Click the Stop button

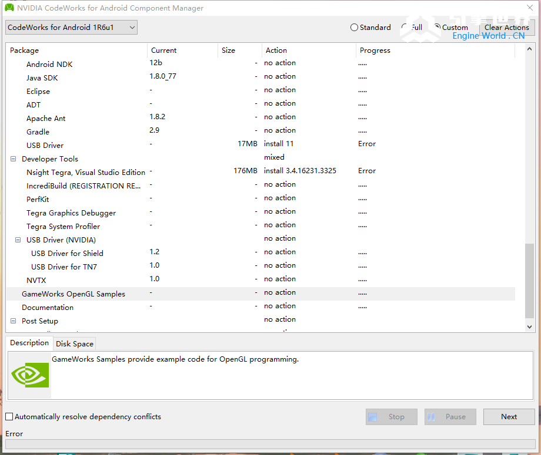[392, 417]
